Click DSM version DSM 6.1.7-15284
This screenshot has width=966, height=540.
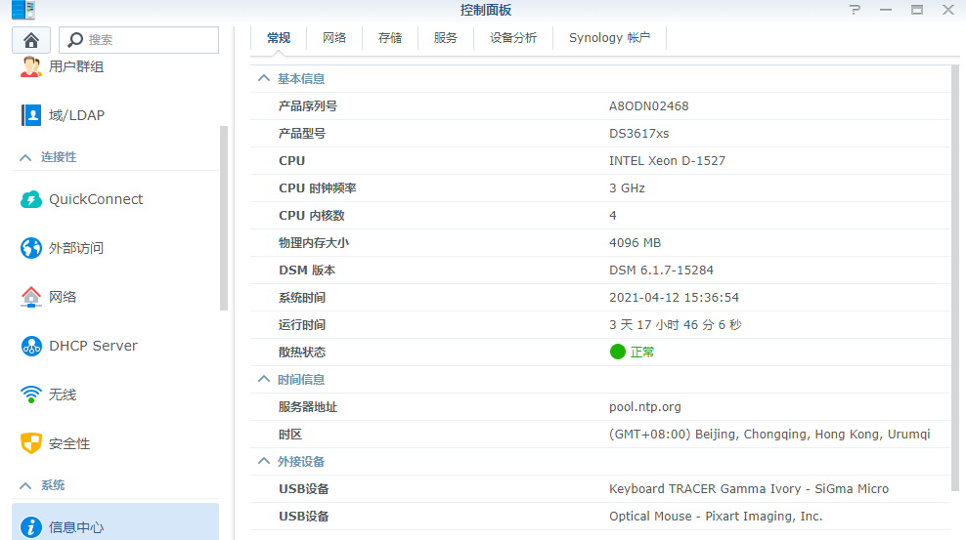coord(661,270)
